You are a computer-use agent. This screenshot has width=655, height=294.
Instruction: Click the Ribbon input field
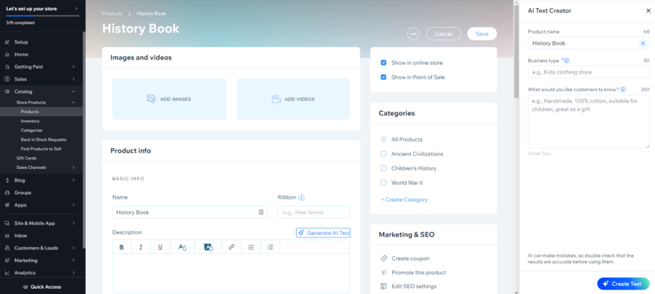coord(313,212)
